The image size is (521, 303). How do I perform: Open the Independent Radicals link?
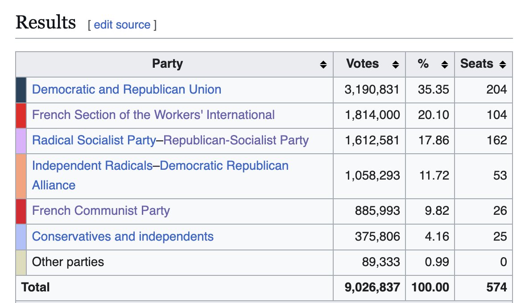92,166
